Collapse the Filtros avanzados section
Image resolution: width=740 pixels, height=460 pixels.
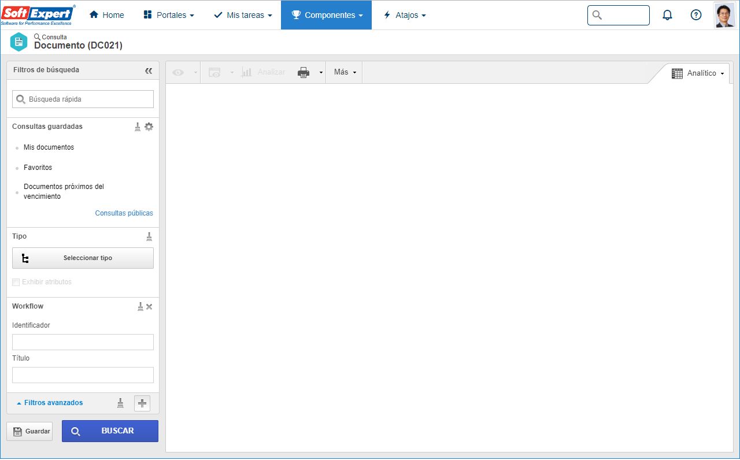[x=50, y=403]
